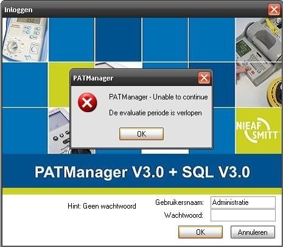
Task: Click 'De evaluatie periode is verlopen' message
Action: point(155,113)
